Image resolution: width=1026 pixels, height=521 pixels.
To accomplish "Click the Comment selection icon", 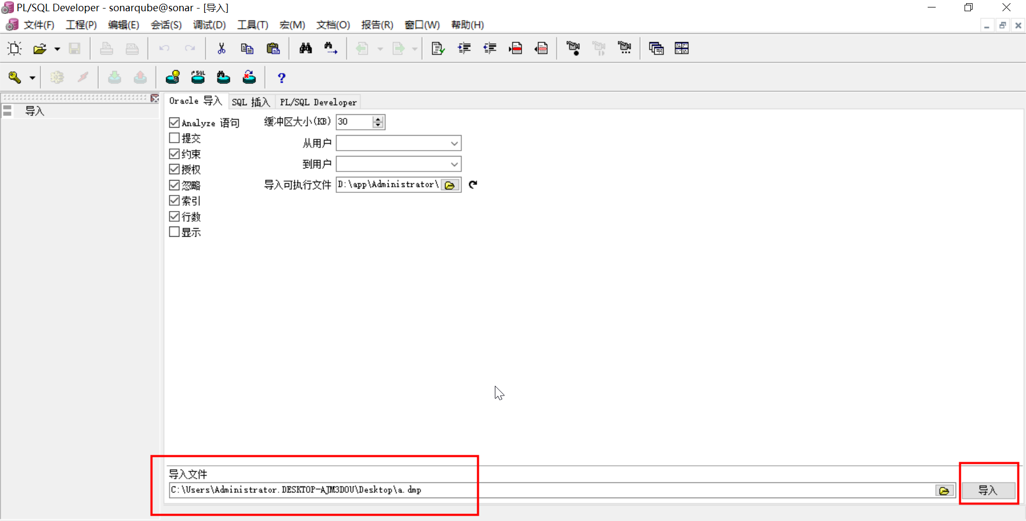I will click(x=516, y=49).
